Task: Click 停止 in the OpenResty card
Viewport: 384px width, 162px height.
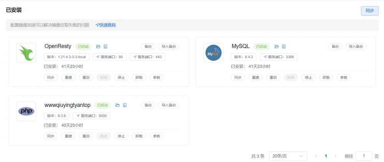Action: click(x=121, y=78)
